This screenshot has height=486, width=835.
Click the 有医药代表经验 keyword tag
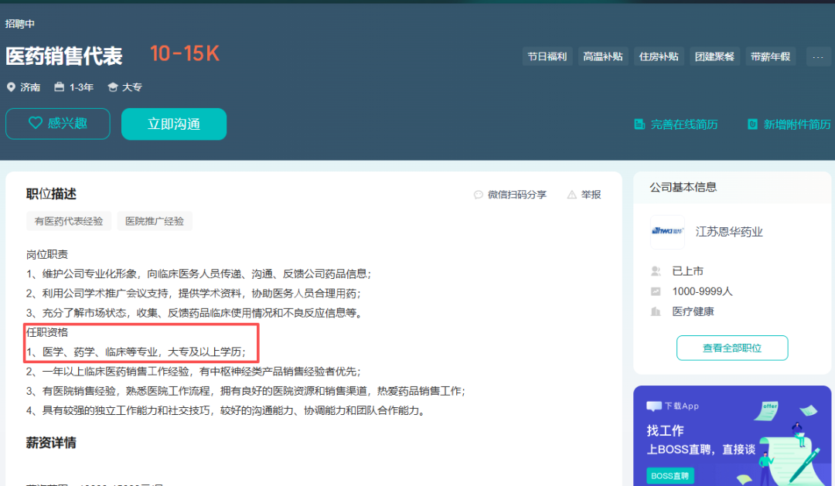pyautogui.click(x=69, y=221)
